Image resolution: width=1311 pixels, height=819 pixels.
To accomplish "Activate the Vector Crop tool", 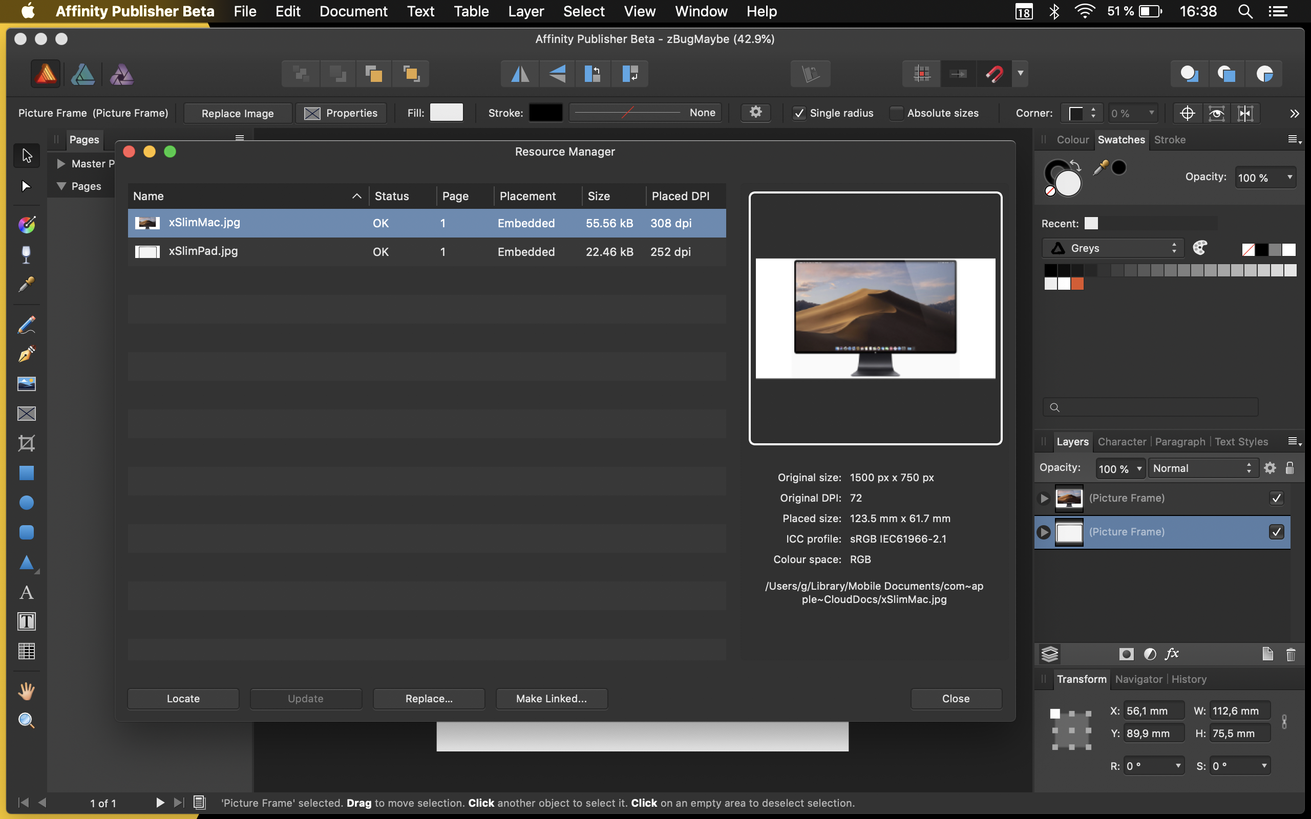I will (x=27, y=444).
